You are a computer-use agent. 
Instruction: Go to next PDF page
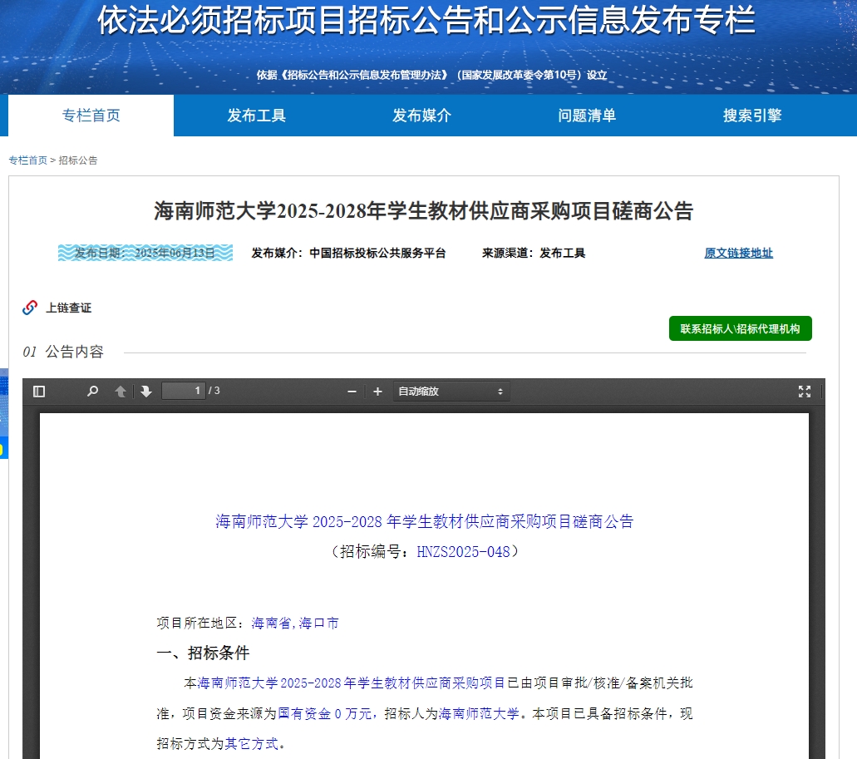pyautogui.click(x=146, y=392)
